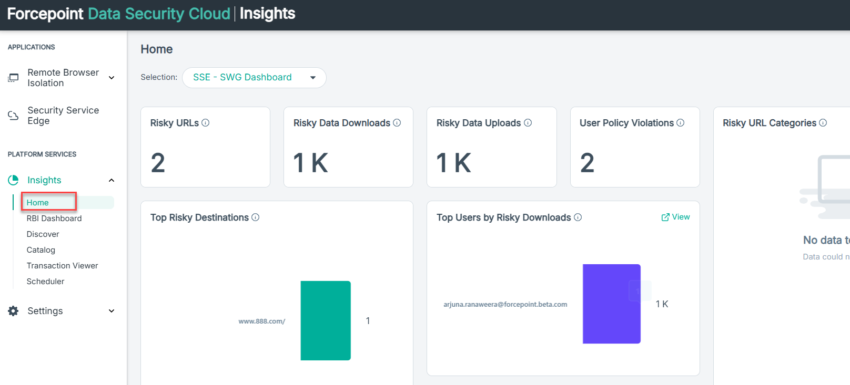Click the Forcepoint Data Security Cloud logo
Image resolution: width=850 pixels, height=385 pixels.
click(119, 14)
